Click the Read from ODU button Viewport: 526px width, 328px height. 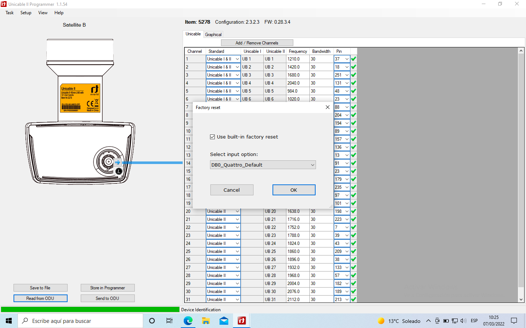click(x=40, y=298)
